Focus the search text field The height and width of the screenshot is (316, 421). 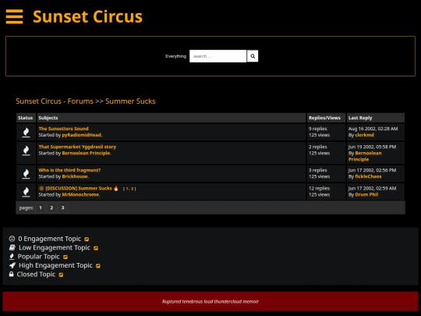coord(218,56)
